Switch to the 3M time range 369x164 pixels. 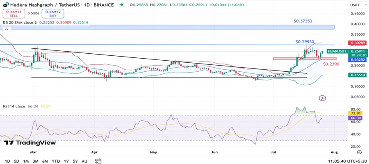[x=36, y=161]
